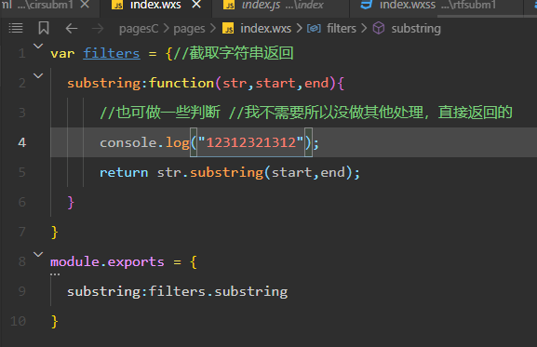Select pages in the breadcrumb
The height and width of the screenshot is (347, 537).
(x=189, y=29)
